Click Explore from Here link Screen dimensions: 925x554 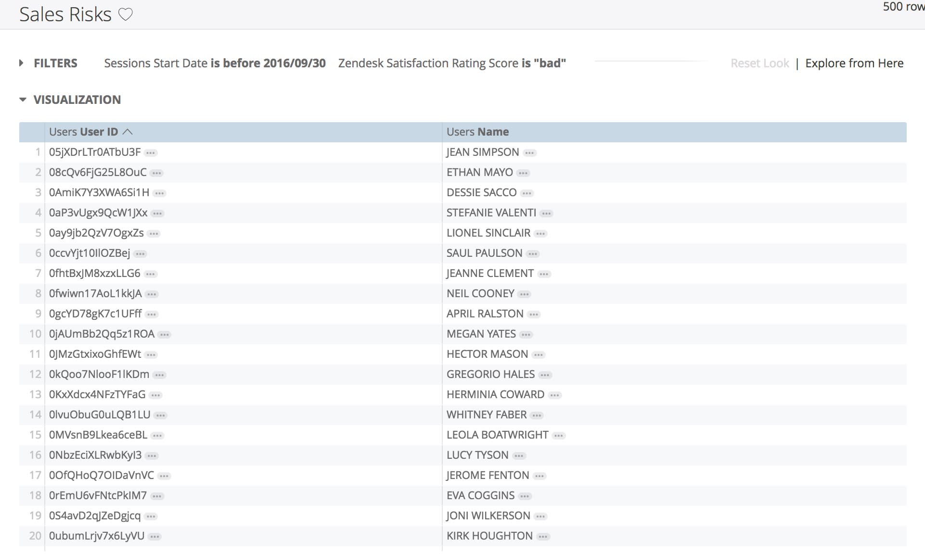(854, 63)
